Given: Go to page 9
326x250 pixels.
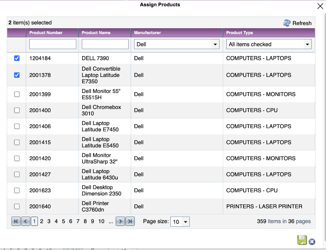Looking at the screenshot, I should (93, 221).
